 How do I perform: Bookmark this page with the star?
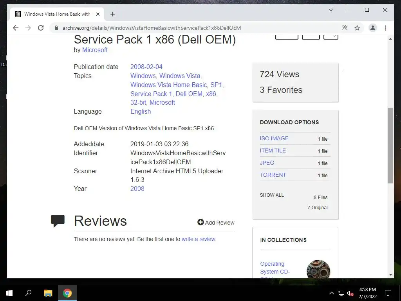pyautogui.click(x=357, y=28)
